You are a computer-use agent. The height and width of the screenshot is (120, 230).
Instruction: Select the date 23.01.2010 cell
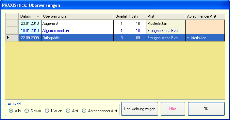[x=30, y=23]
